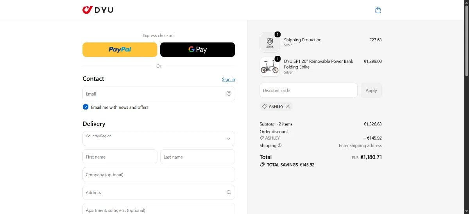This screenshot has height=214, width=469.
Task: Click the Sign in link
Action: pyautogui.click(x=229, y=79)
